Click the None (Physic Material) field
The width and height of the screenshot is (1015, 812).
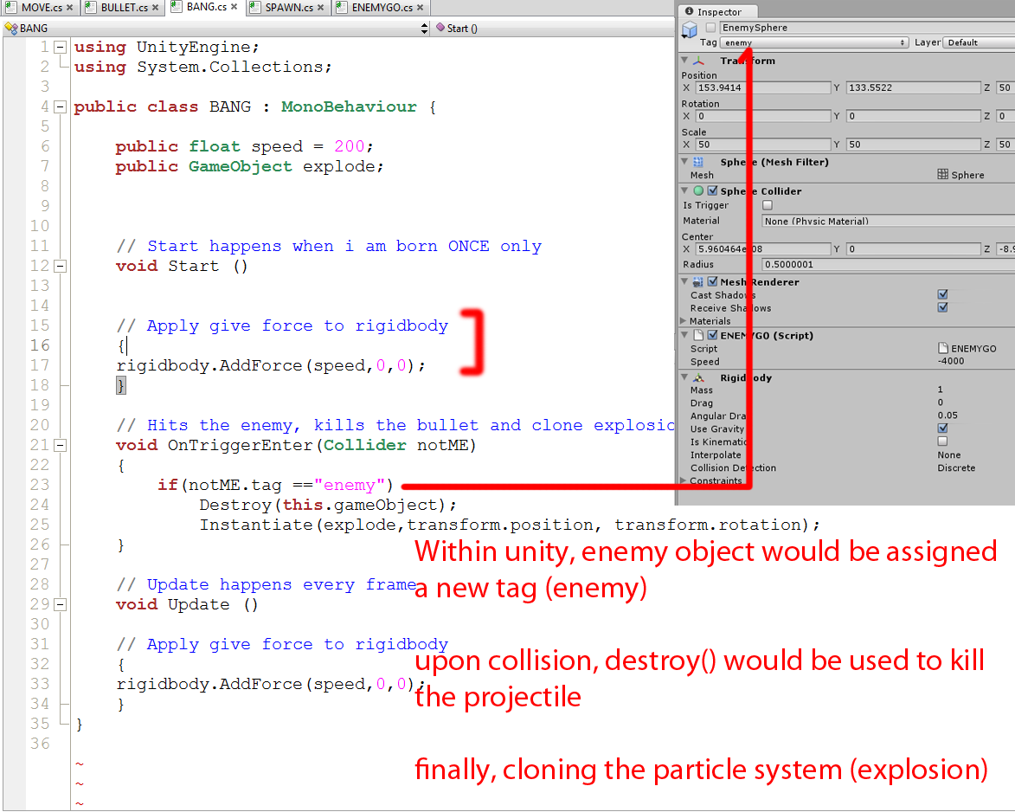(888, 222)
